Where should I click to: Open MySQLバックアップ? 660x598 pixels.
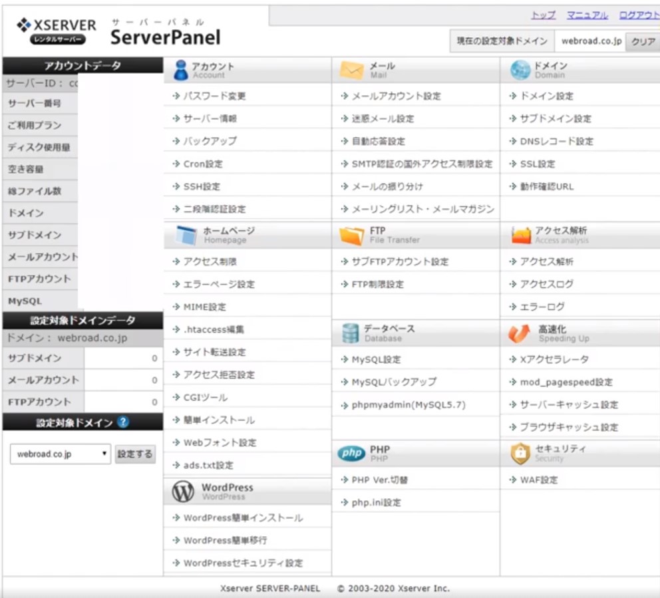tap(394, 382)
